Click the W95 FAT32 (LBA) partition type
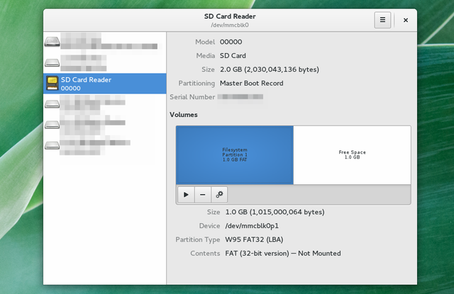The image size is (454, 294). [x=254, y=239]
